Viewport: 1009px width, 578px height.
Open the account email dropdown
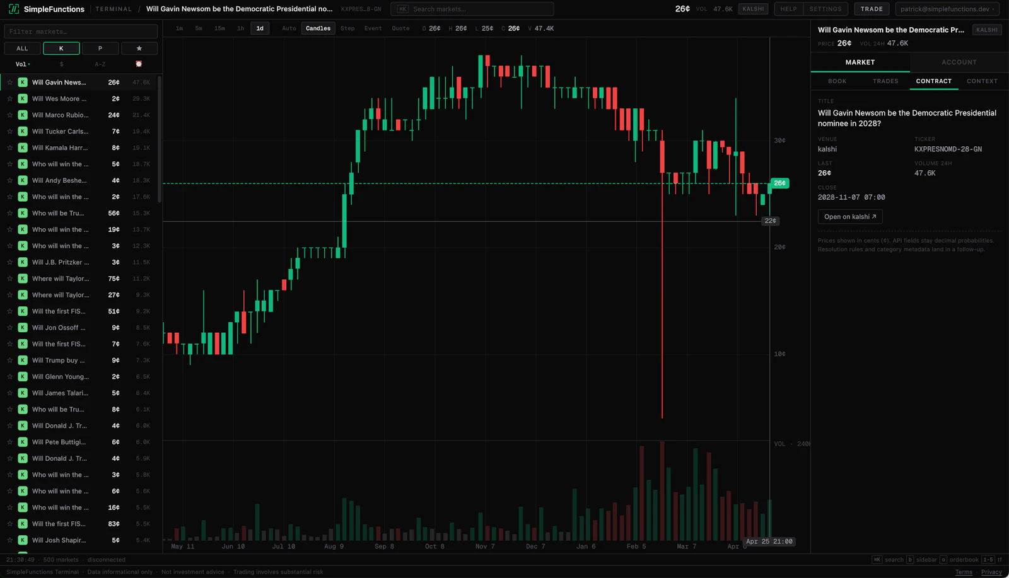[947, 9]
